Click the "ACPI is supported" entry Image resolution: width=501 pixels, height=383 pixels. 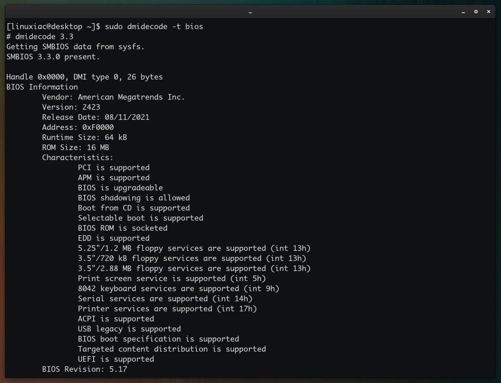[x=116, y=319]
